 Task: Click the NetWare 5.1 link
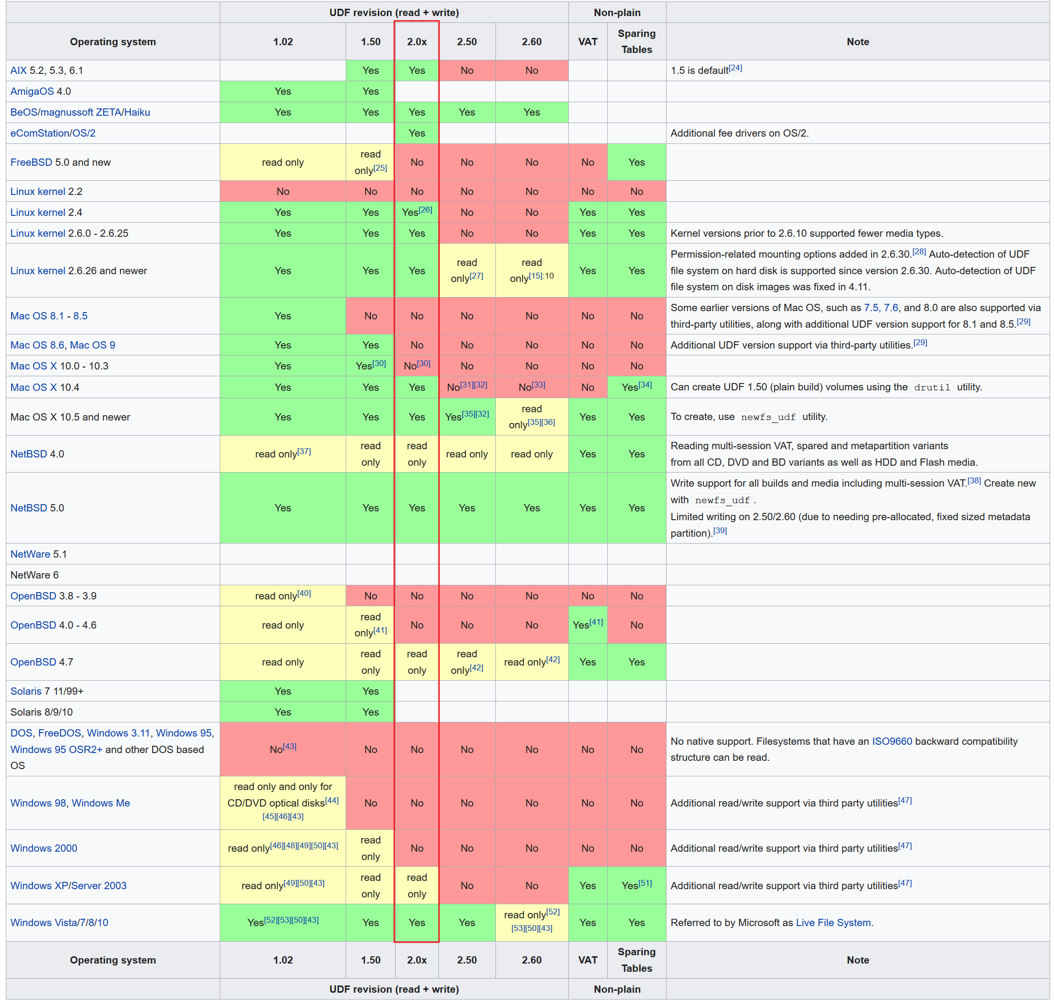click(30, 554)
